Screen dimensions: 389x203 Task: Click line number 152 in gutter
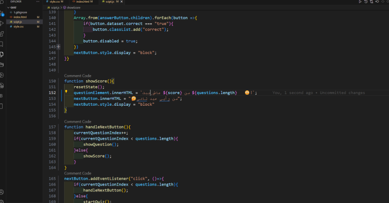[52, 93]
